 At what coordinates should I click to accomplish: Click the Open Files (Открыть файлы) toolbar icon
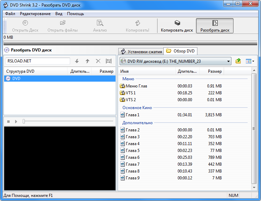pyautogui.click(x=63, y=23)
